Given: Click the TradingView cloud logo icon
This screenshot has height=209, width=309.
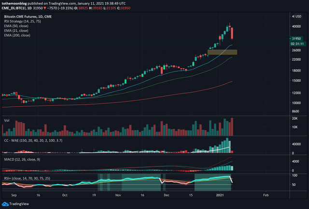Looking at the screenshot, I should coord(5,204).
